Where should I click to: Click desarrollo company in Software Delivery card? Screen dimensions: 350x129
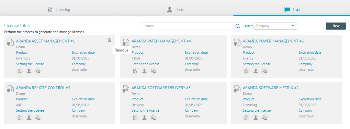coord(192,116)
